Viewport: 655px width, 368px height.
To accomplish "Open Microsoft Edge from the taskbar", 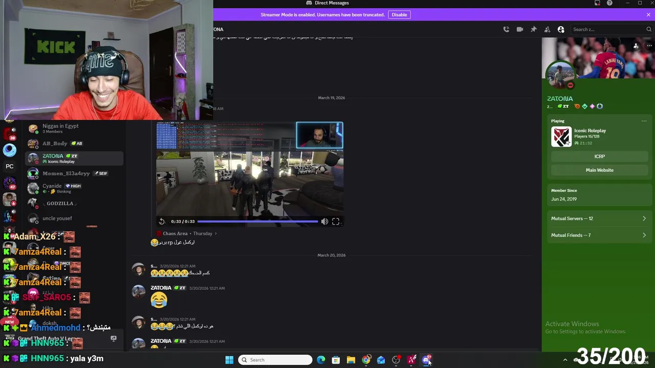I will click(x=321, y=360).
